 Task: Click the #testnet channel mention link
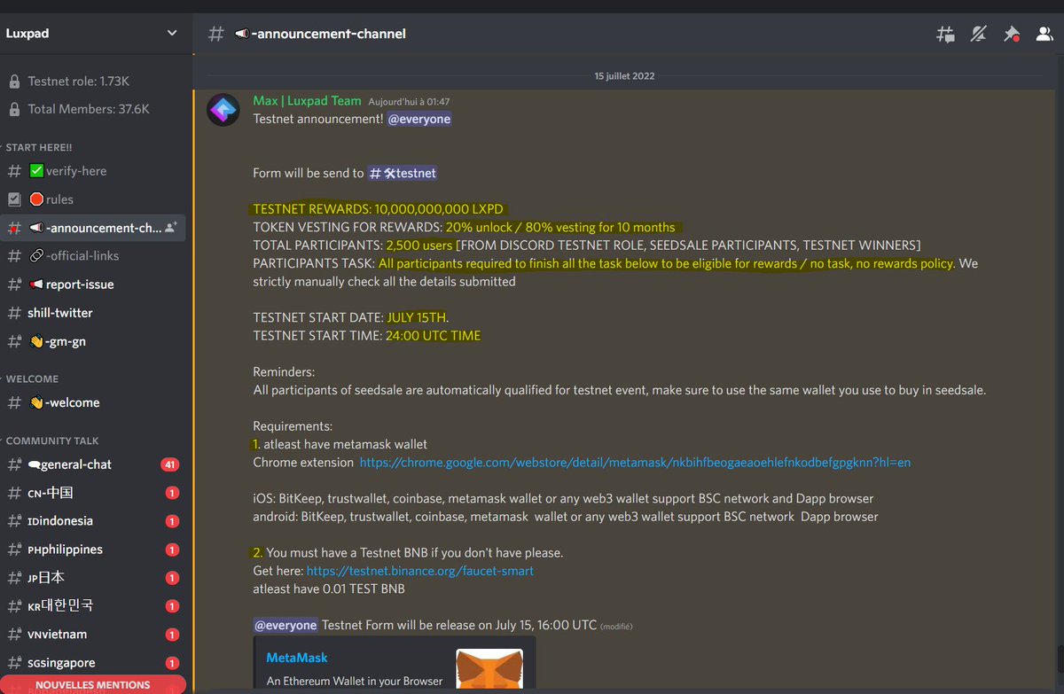tap(403, 174)
